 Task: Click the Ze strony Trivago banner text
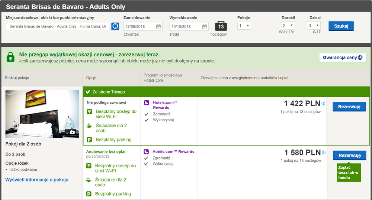[x=109, y=92]
